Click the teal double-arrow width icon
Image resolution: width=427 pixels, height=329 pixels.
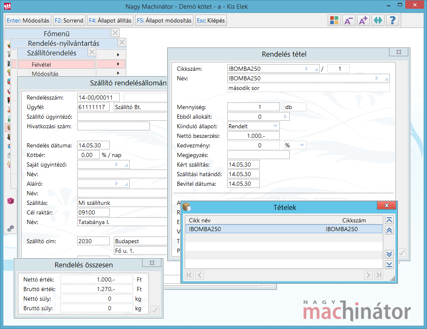(x=378, y=20)
